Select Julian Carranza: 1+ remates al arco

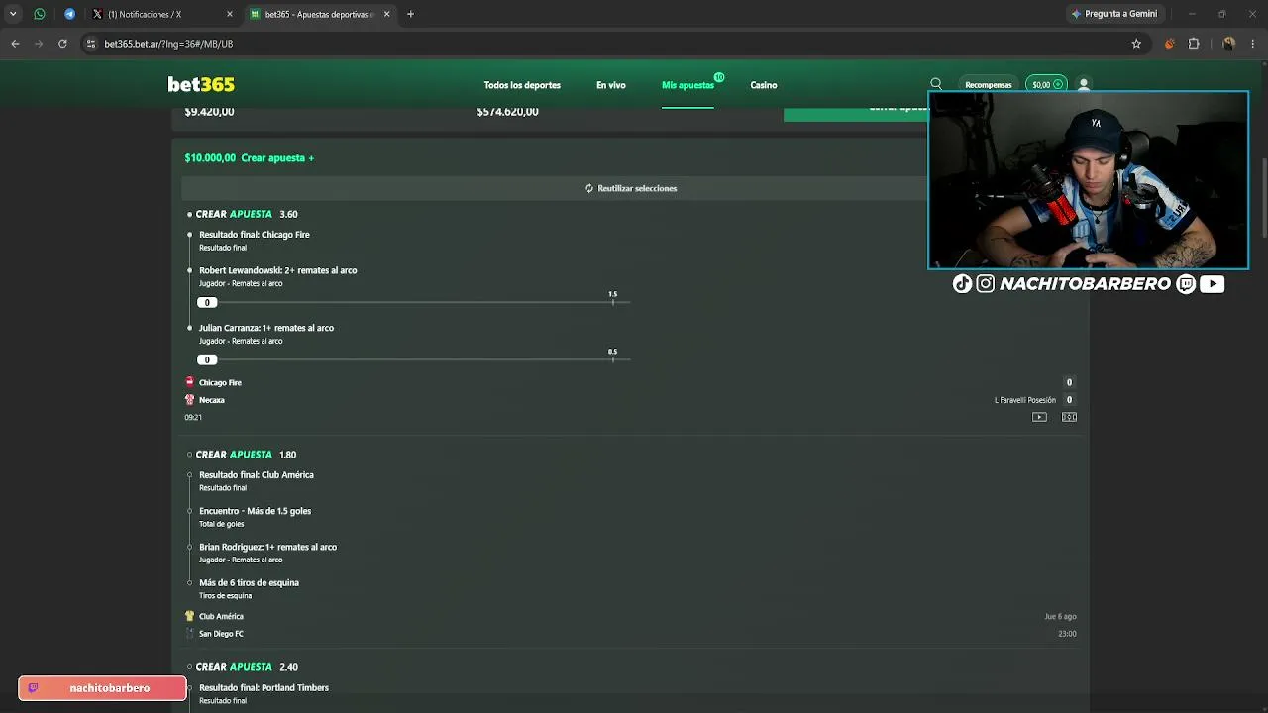point(266,328)
